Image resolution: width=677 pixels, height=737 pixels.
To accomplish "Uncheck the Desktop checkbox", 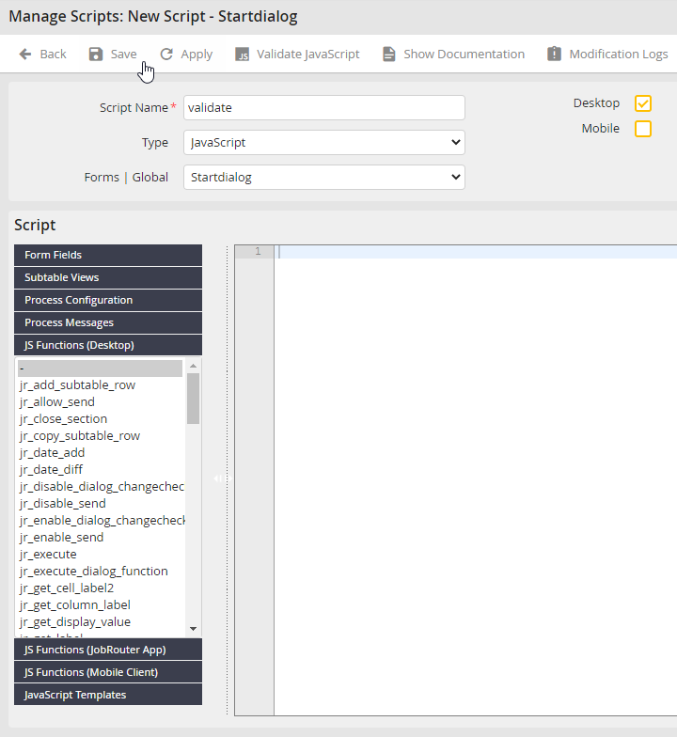I will [643, 103].
